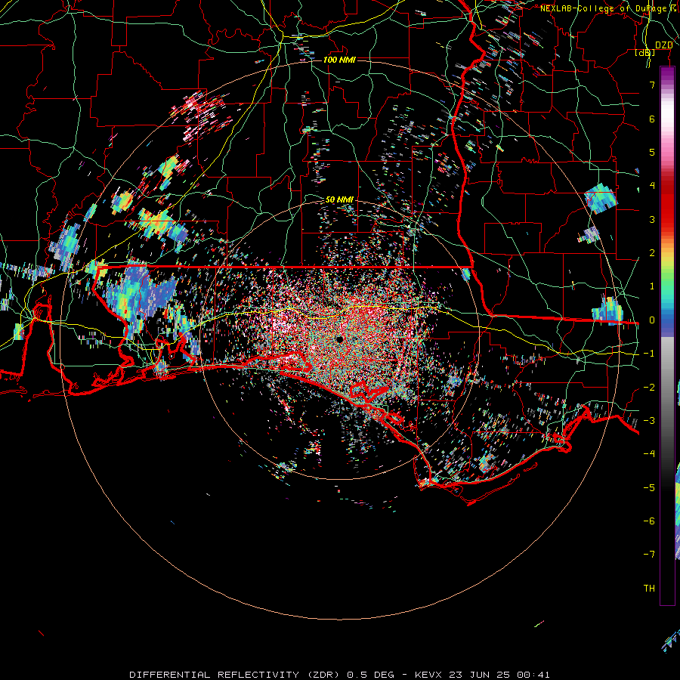
Task: Click the -3 color scale label
Action: tap(649, 420)
